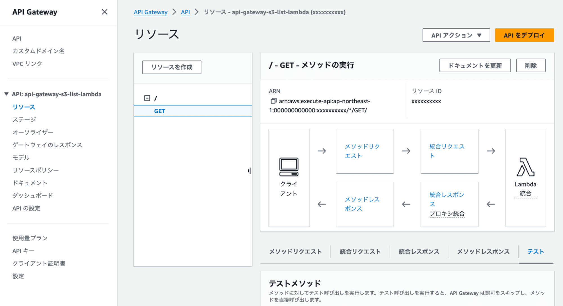Screen dimensions: 563x306
Task: Open オーソライザー in the sidebar
Action: [x=33, y=132]
